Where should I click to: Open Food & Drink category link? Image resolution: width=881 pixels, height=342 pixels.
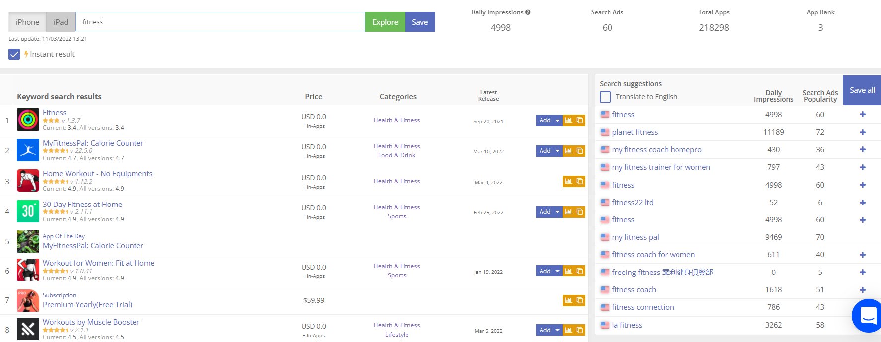click(x=397, y=155)
